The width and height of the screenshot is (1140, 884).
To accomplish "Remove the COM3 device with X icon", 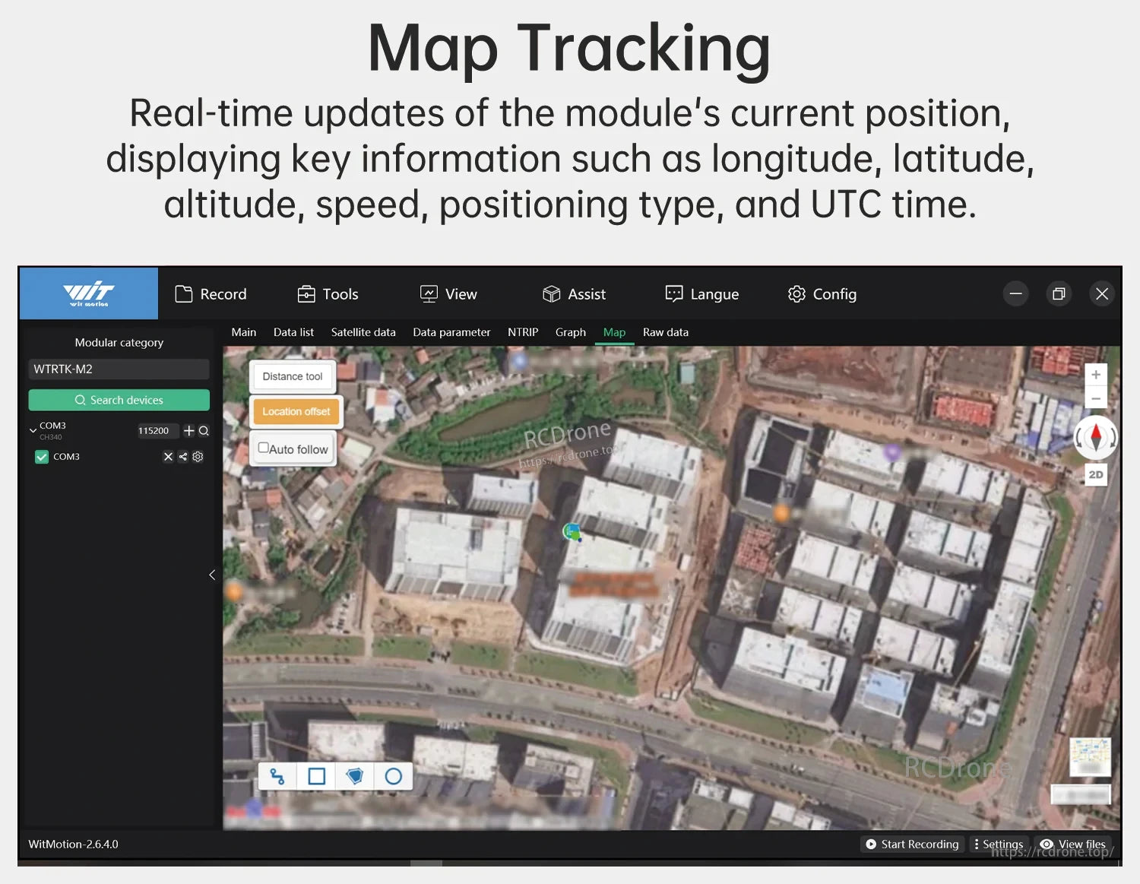I will [168, 457].
